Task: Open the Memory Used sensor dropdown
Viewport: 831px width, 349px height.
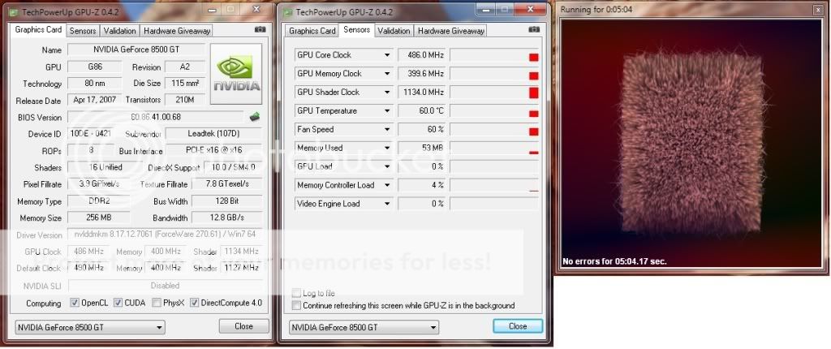Action: 387,148
